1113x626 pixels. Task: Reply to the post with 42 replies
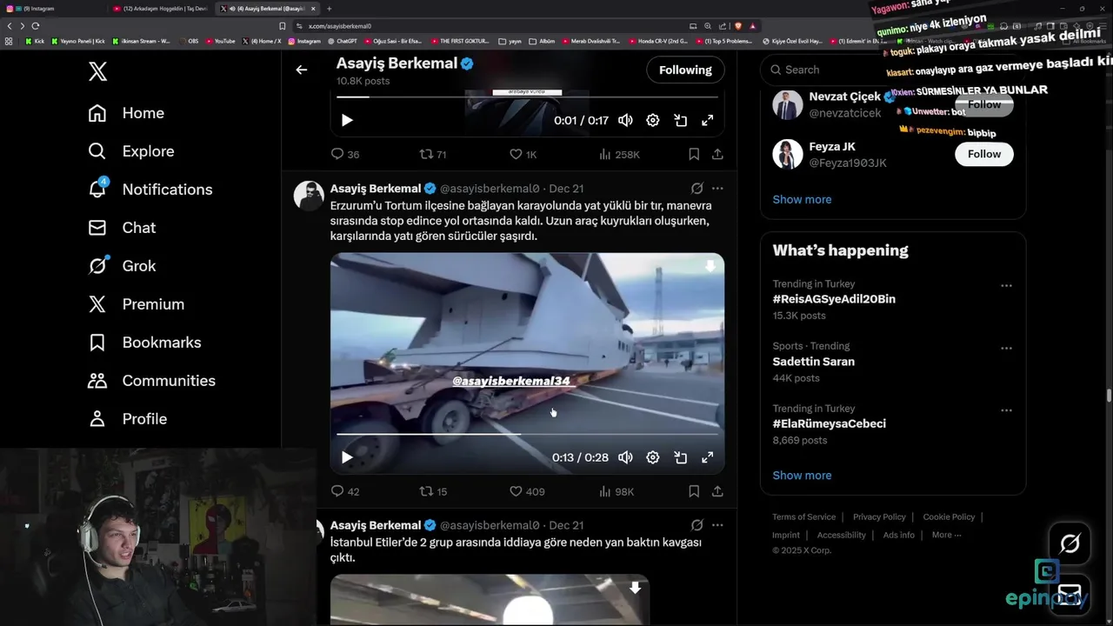pos(345,491)
